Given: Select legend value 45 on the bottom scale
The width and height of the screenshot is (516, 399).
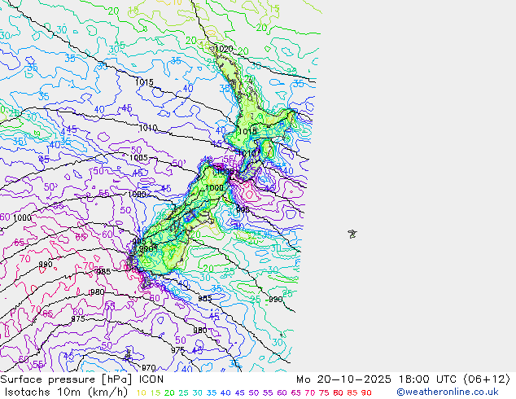Looking at the screenshot, I should tap(239, 392).
